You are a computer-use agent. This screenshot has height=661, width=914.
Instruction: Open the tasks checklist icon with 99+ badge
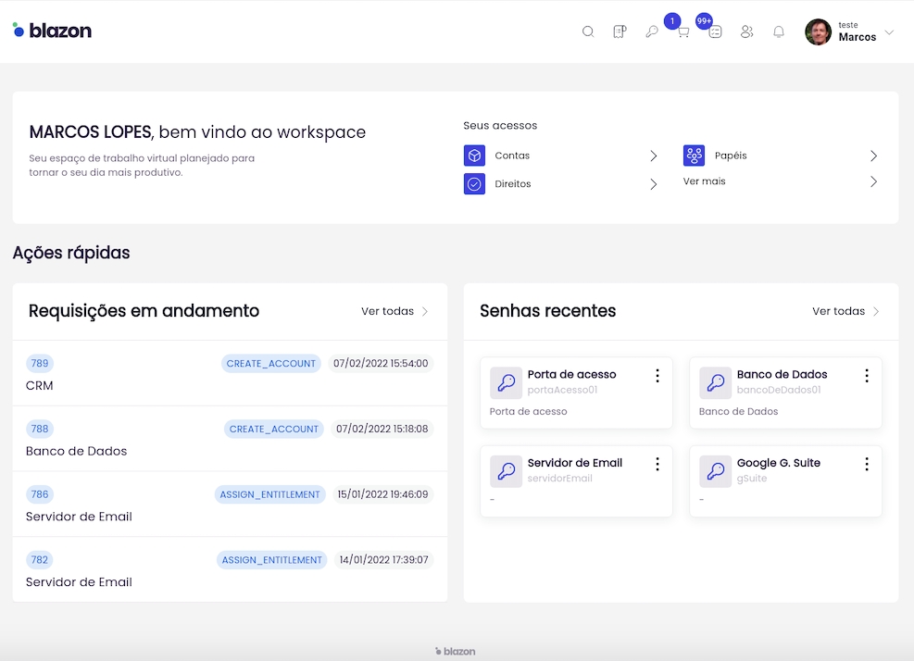(x=715, y=31)
